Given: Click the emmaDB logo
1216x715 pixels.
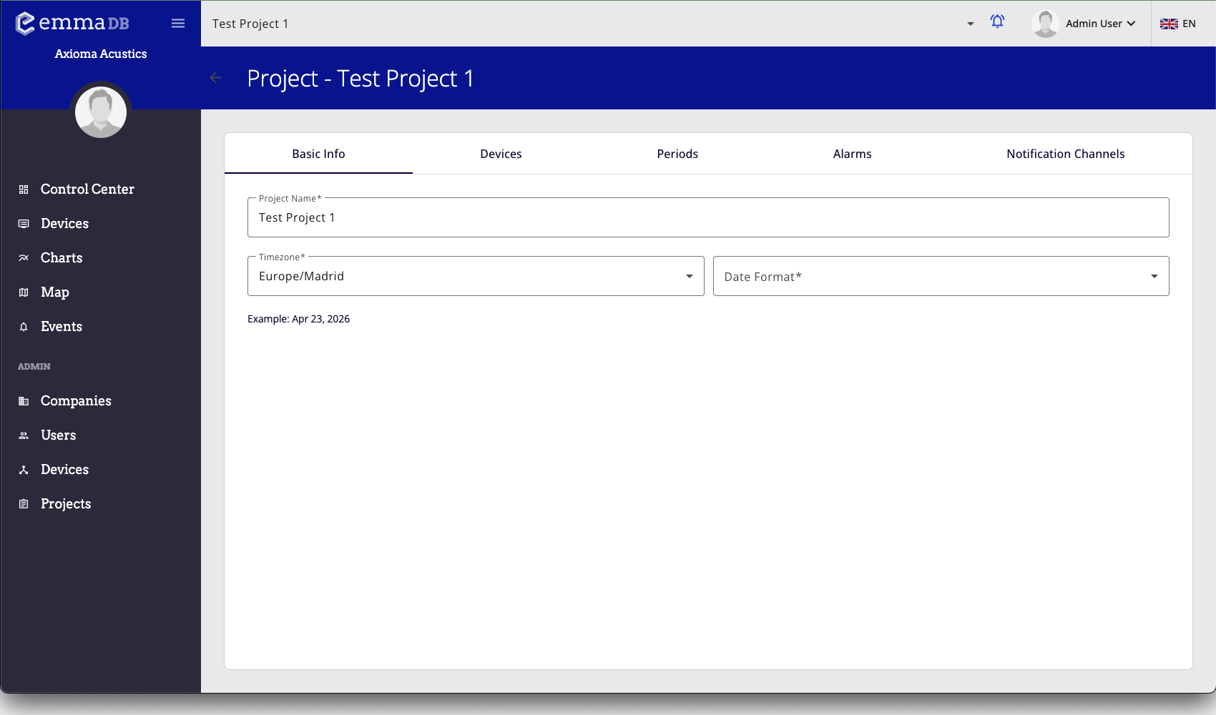Looking at the screenshot, I should click(72, 22).
